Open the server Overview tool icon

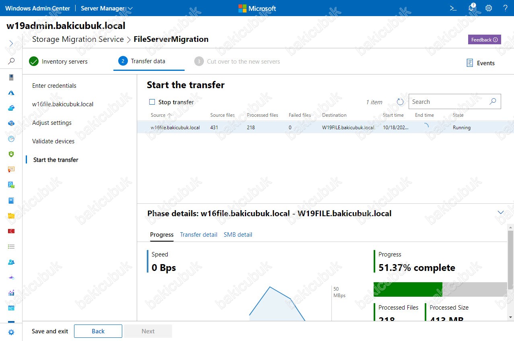click(11, 77)
